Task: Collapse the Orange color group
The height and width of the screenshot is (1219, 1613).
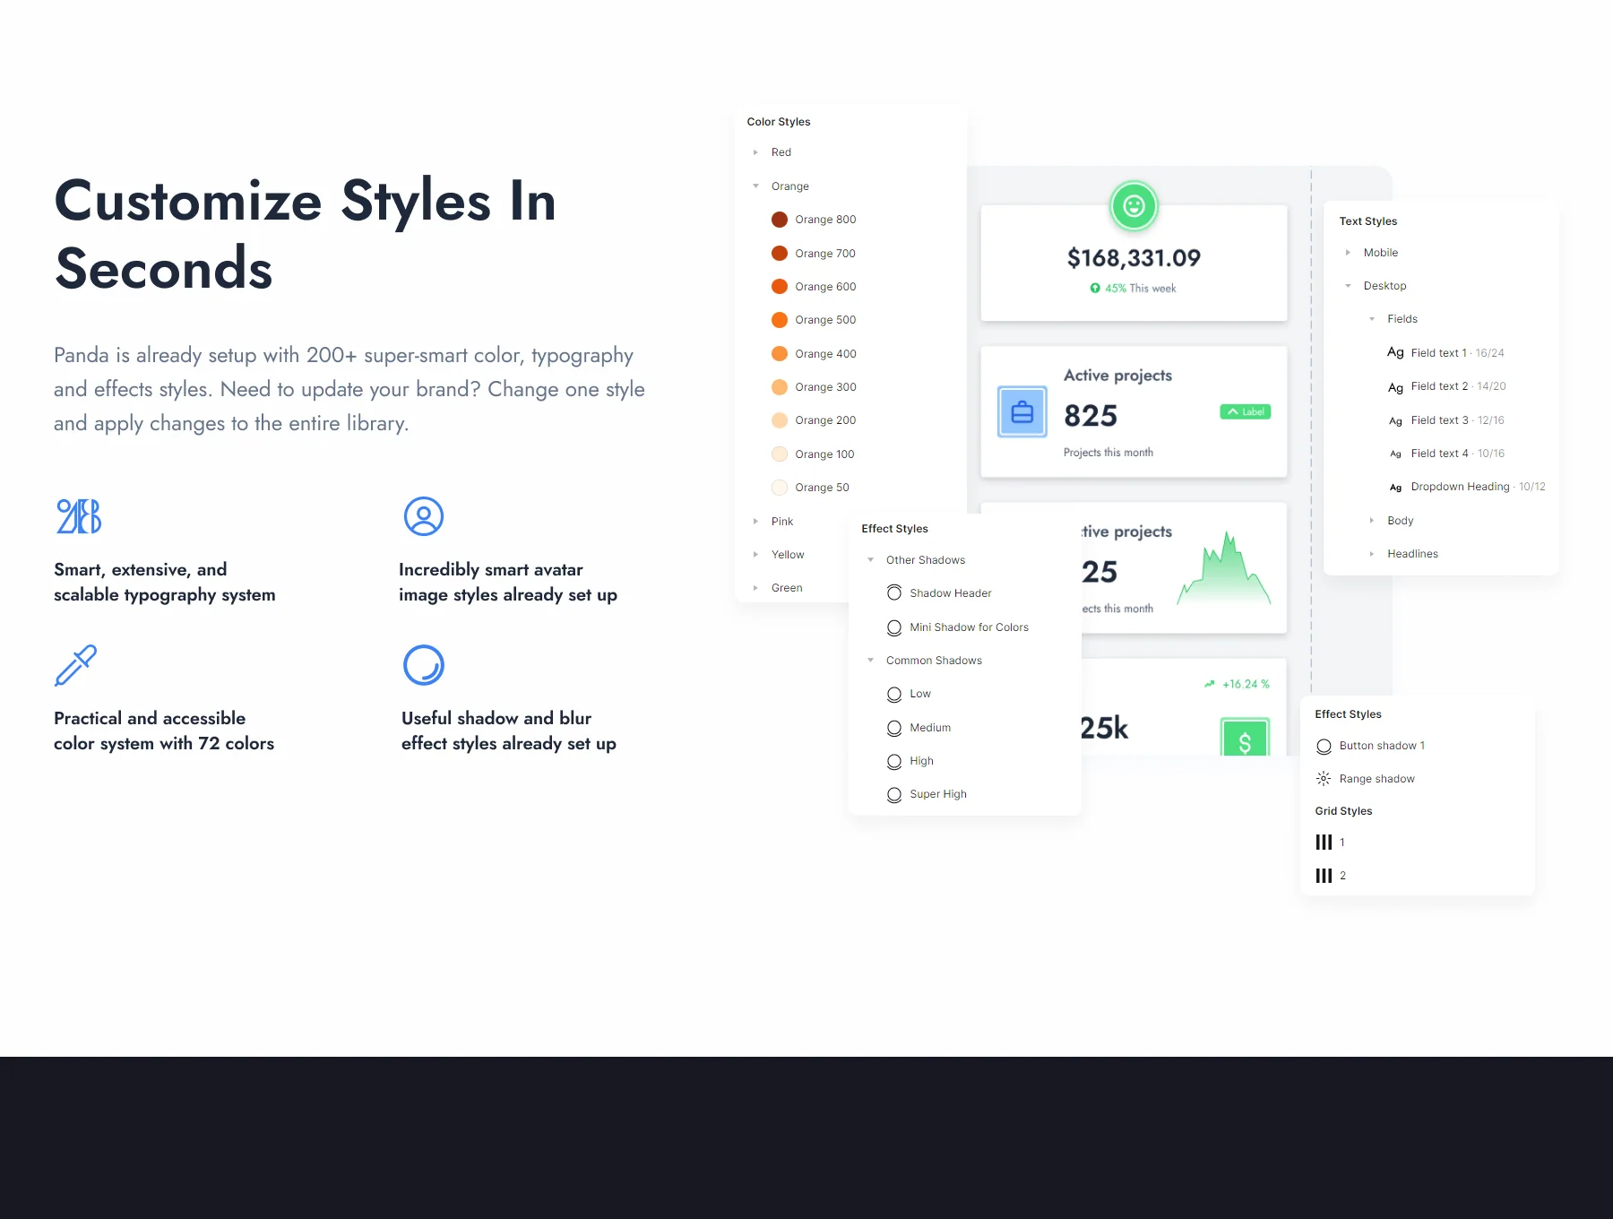Action: (755, 186)
